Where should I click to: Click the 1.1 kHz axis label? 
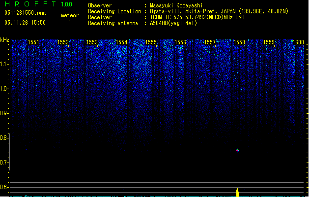4,64
